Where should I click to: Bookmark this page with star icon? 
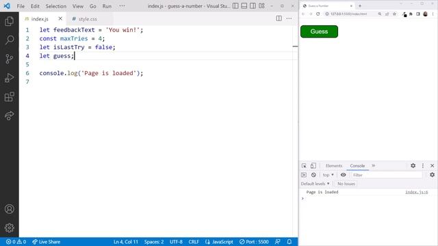[394, 14]
